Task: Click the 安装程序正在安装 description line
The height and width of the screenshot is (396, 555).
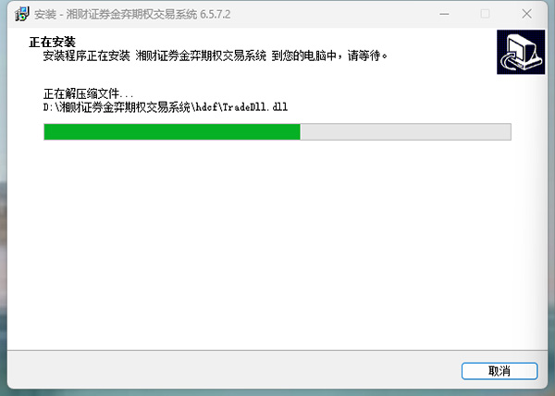Action: [x=216, y=56]
